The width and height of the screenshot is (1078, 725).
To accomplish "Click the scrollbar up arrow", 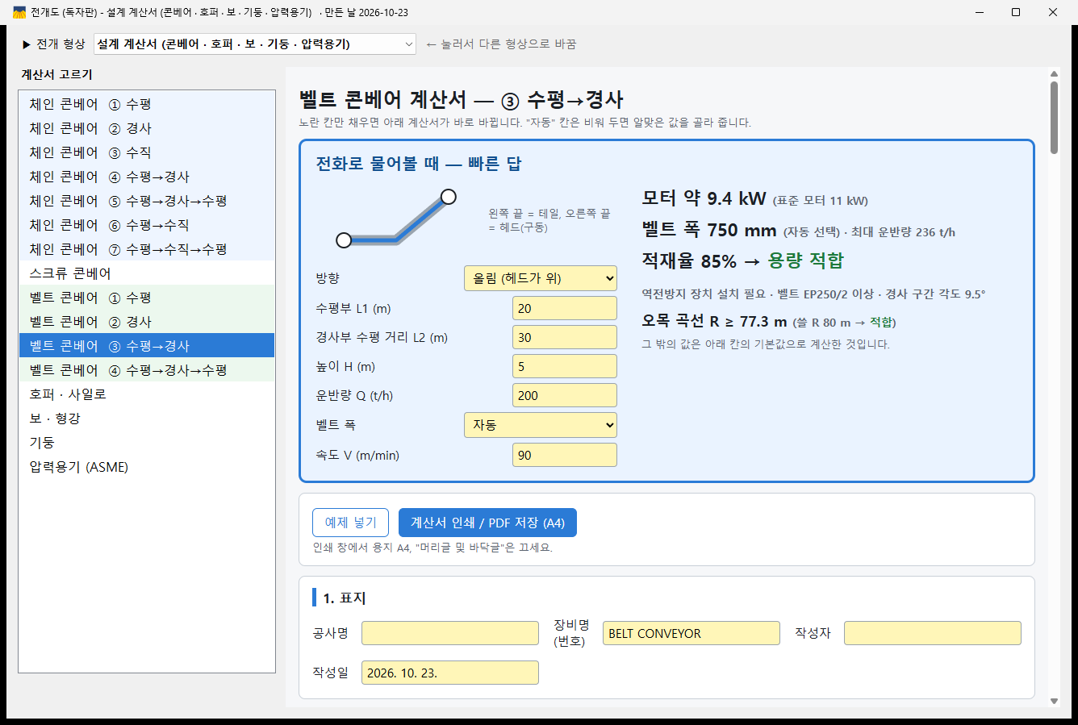I will click(1054, 74).
